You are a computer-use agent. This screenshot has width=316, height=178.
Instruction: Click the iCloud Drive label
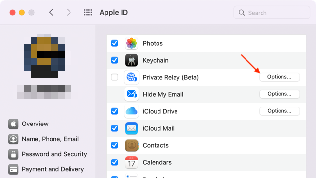(x=160, y=111)
